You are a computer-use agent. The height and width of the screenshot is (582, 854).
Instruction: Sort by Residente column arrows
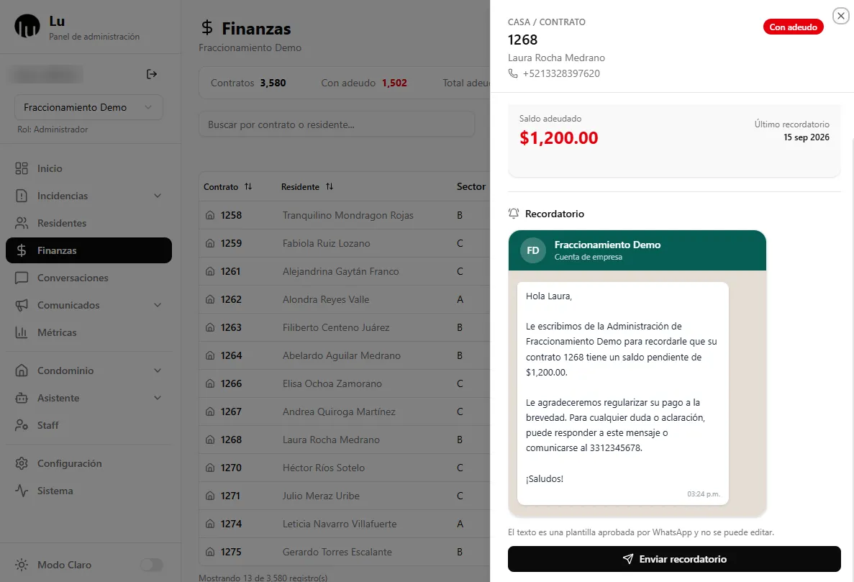pyautogui.click(x=330, y=186)
